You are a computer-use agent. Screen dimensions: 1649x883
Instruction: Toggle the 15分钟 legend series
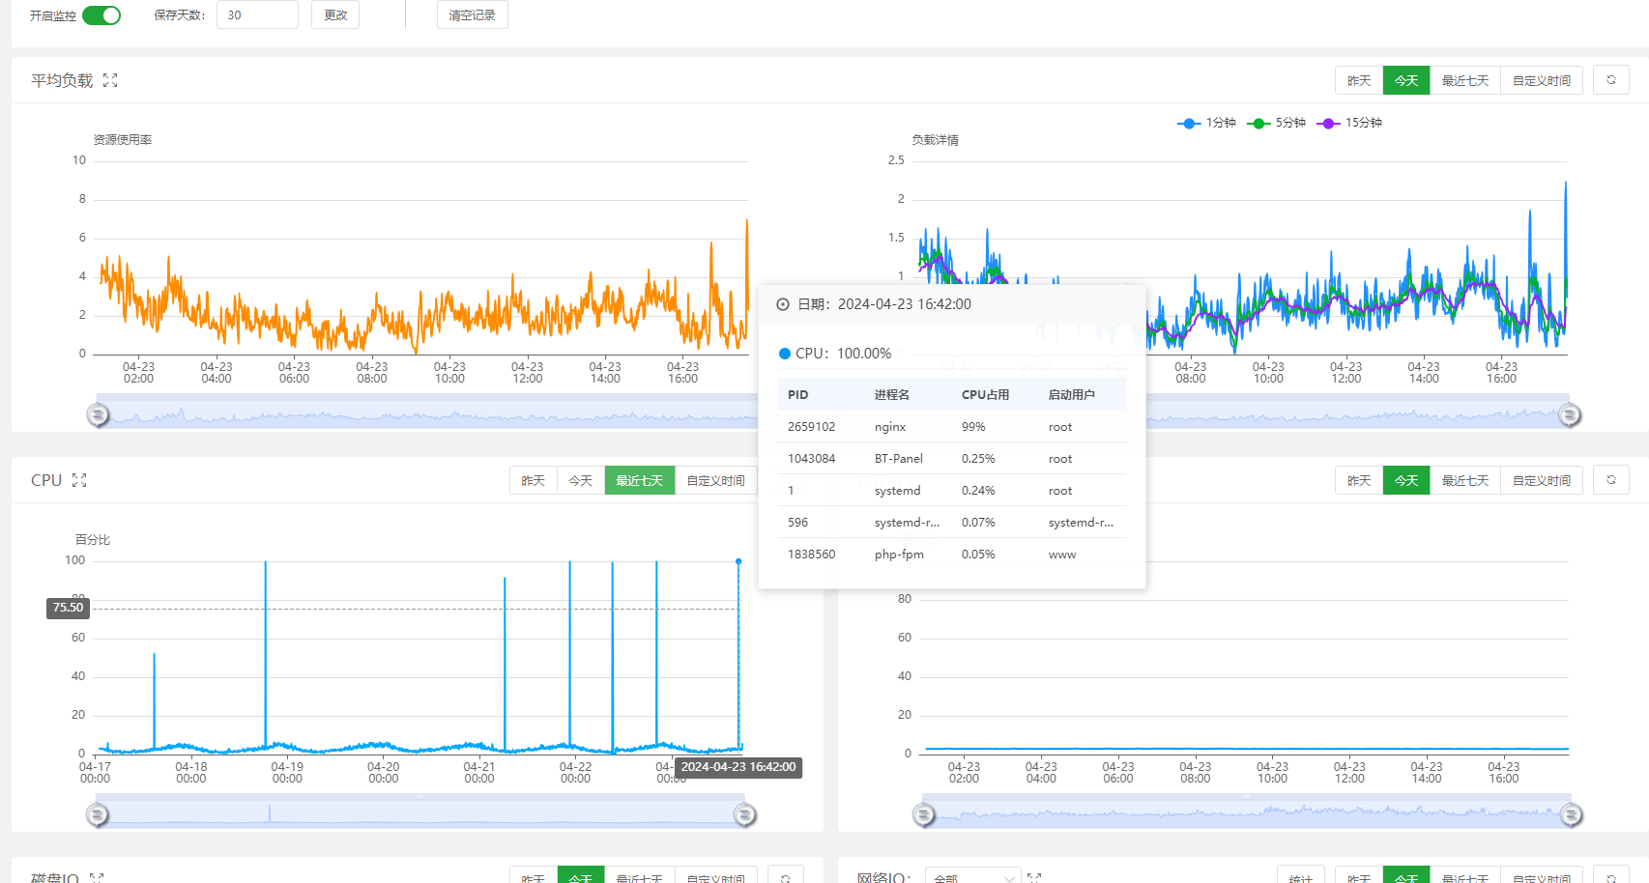click(1349, 123)
